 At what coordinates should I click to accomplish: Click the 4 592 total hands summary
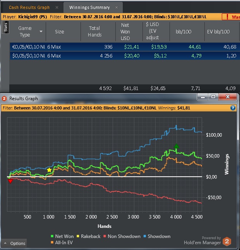[x=105, y=89]
